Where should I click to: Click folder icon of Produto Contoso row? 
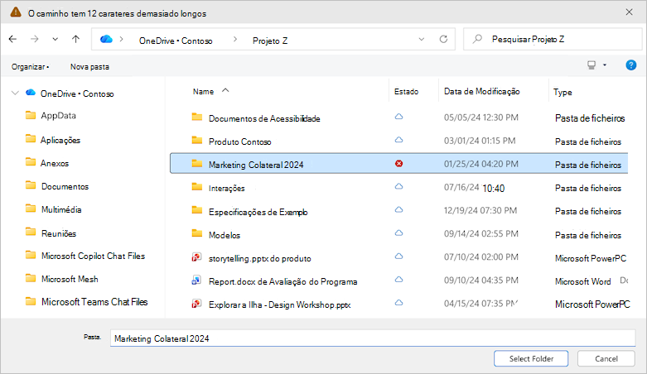coord(197,141)
